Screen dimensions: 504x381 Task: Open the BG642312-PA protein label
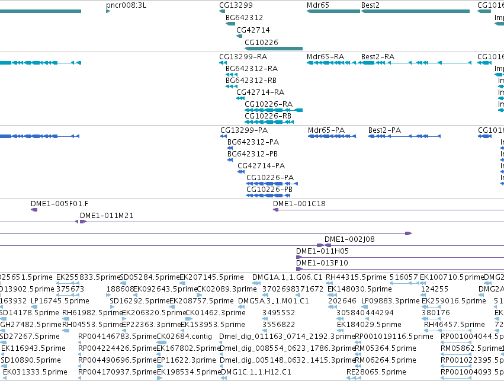tap(253, 142)
